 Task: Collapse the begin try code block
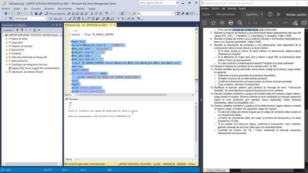(70, 41)
